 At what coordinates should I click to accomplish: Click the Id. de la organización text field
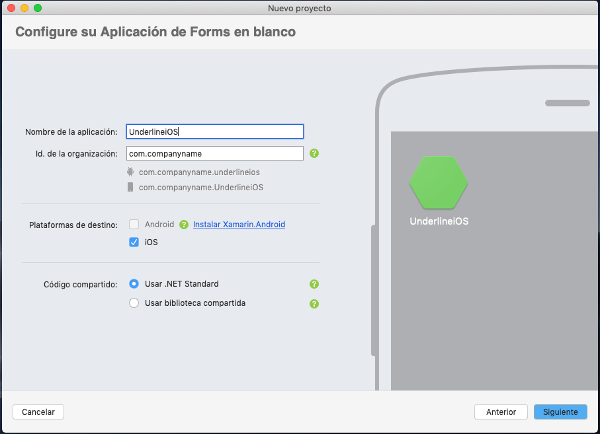[214, 153]
